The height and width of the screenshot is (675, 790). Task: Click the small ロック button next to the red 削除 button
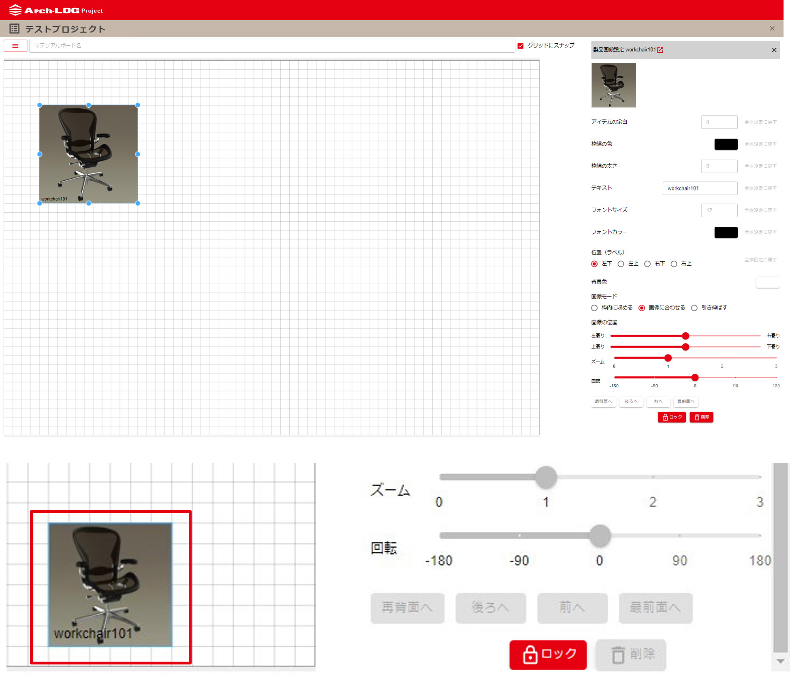672,417
